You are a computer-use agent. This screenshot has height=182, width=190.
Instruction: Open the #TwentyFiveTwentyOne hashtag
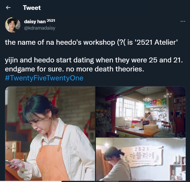coord(44,78)
